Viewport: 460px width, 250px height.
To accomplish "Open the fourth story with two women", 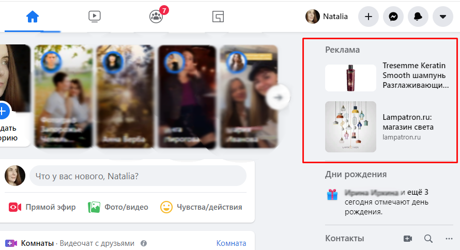I will point(249,96).
